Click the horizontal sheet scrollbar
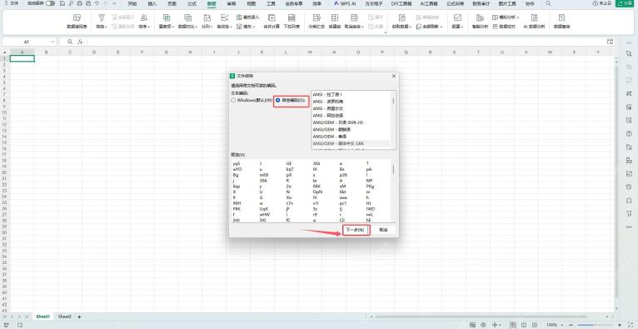Screen dimensions: 638x329 [480, 317]
